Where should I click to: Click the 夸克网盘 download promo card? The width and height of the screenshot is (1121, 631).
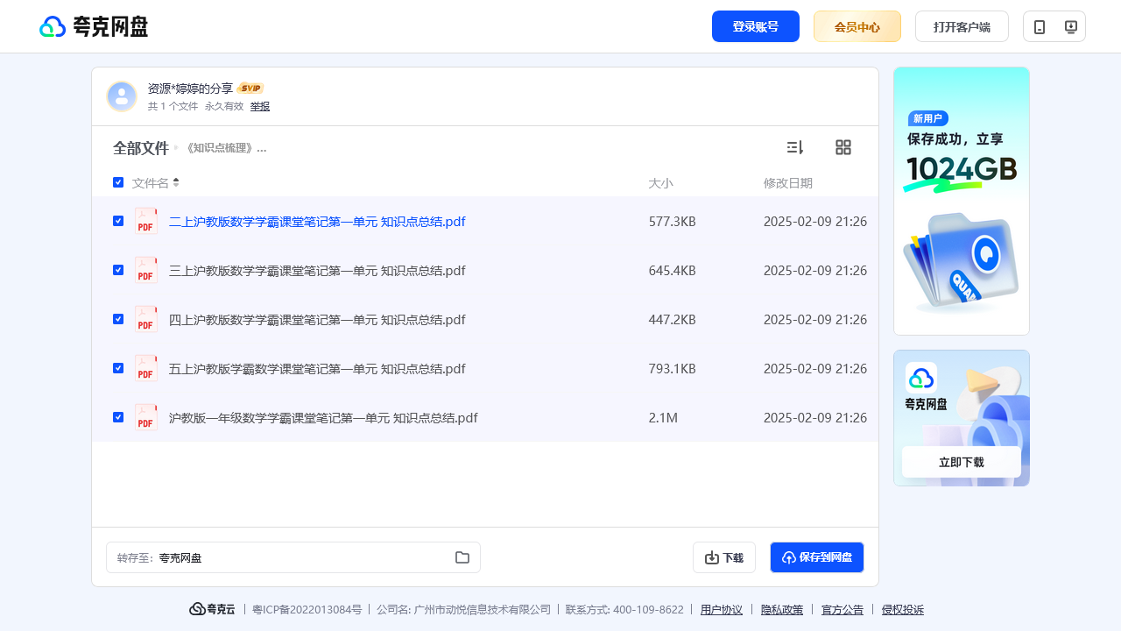[962, 418]
